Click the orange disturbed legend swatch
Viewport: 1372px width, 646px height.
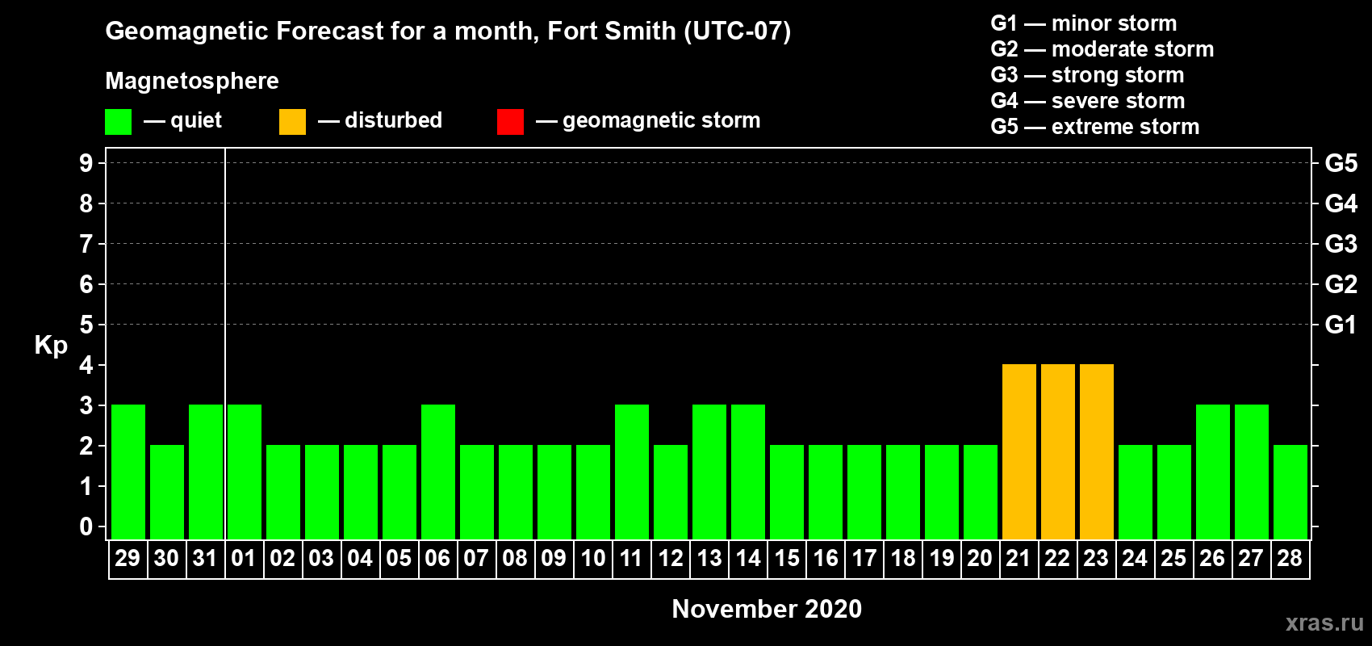[292, 122]
